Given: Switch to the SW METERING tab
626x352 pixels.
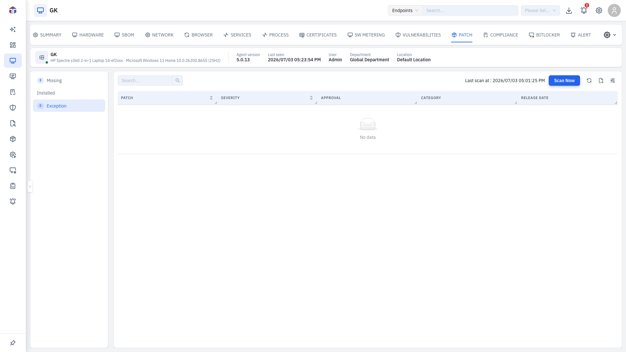Looking at the screenshot, I should [366, 35].
